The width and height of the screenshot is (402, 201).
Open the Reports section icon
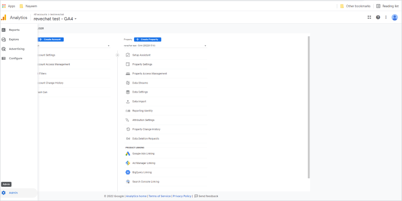coord(4,30)
